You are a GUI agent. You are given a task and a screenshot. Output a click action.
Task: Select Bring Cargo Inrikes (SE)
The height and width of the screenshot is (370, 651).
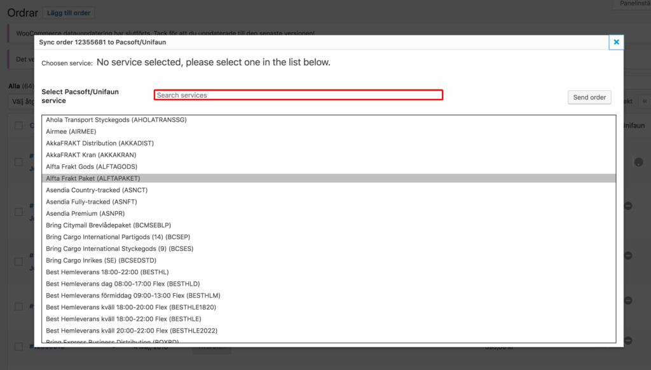tap(101, 261)
